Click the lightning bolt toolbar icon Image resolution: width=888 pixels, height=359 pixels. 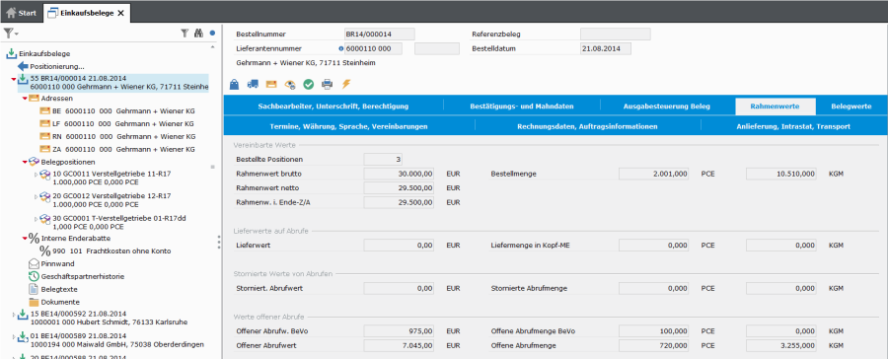pyautogui.click(x=346, y=85)
